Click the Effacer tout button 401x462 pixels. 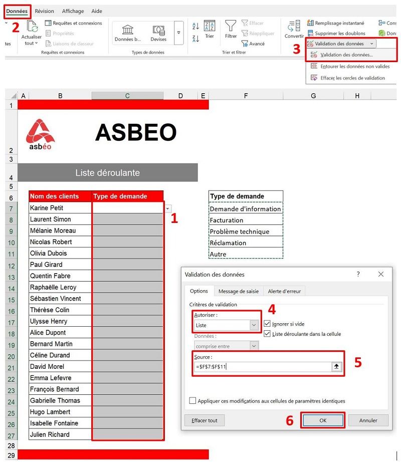coord(205,420)
